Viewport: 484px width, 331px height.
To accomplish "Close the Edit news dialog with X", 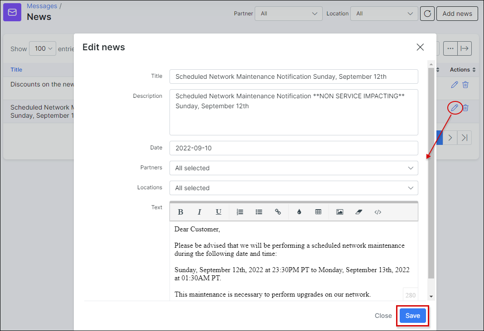I will coord(420,47).
